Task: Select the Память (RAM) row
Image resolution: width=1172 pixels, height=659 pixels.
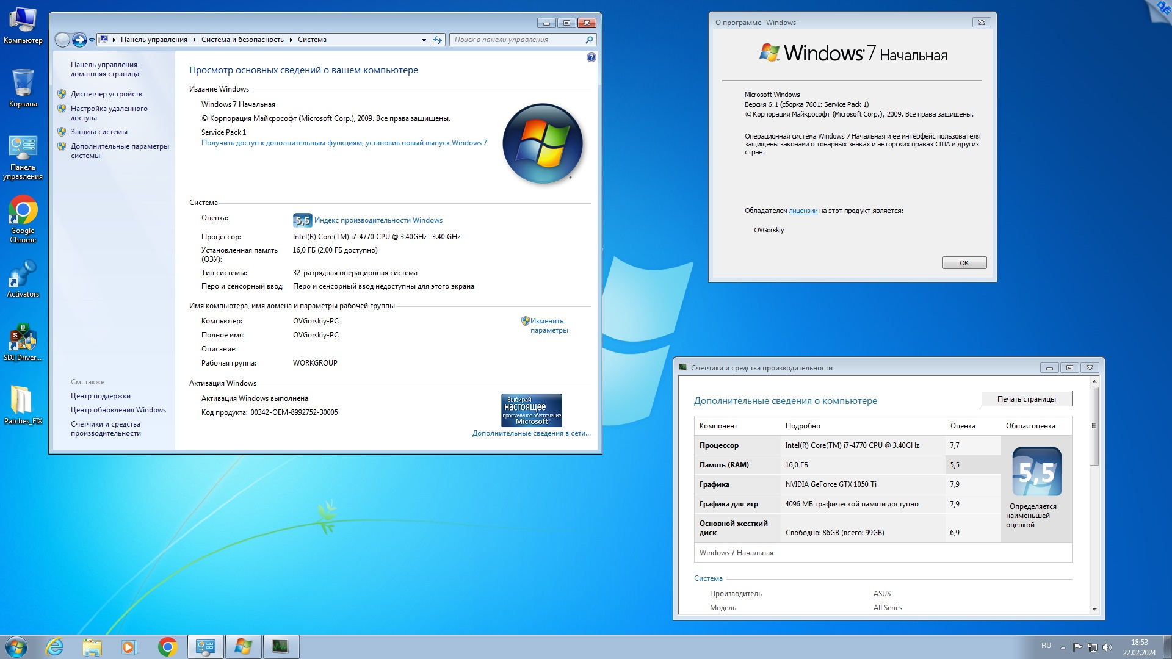Action: 848,465
